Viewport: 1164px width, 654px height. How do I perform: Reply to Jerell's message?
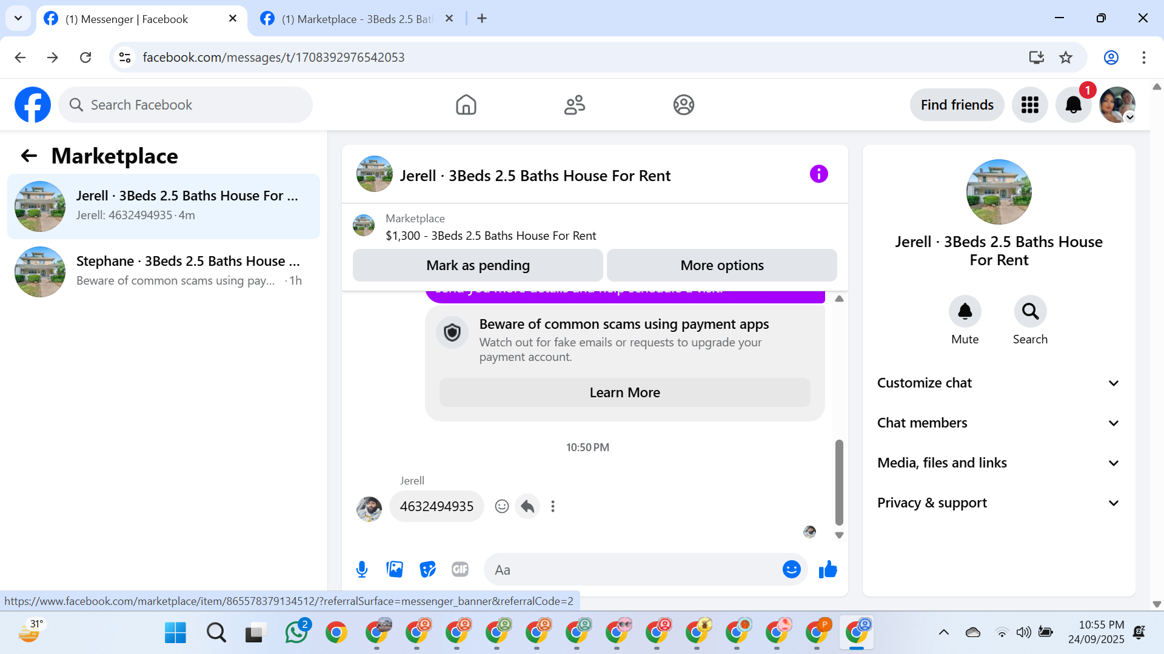527,506
